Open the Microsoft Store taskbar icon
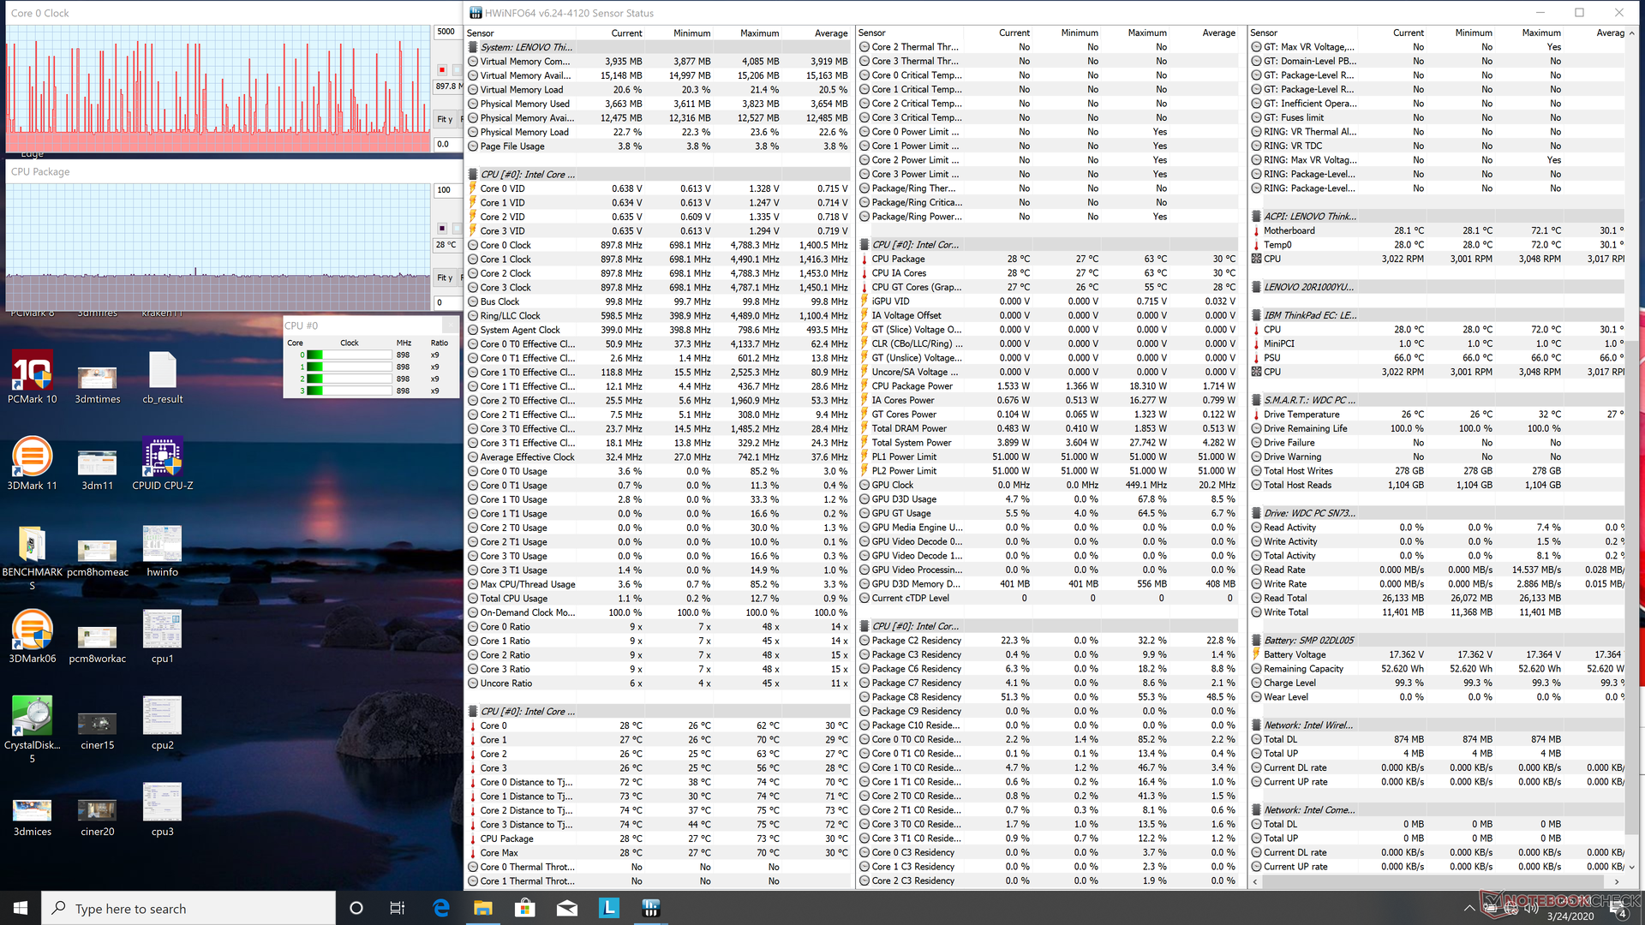The height and width of the screenshot is (925, 1645). (524, 908)
